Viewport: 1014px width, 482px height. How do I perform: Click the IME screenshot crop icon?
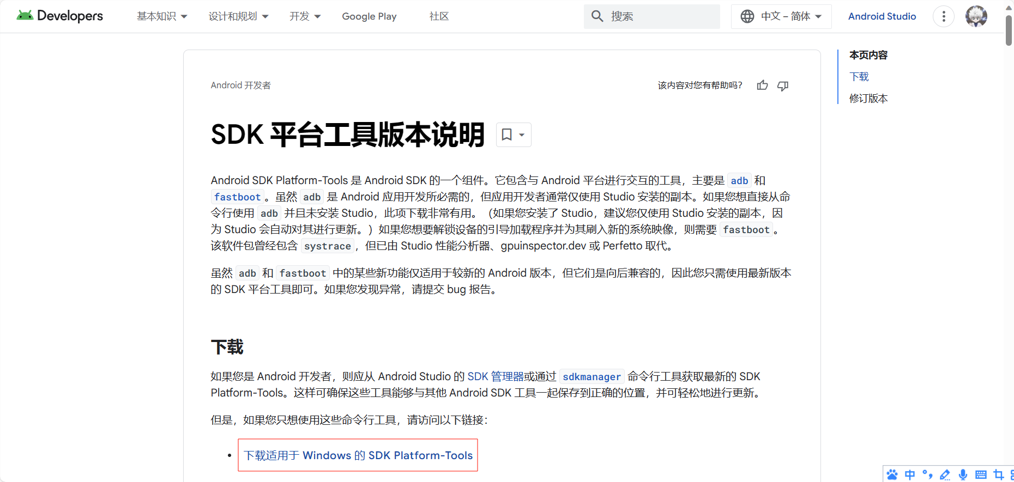click(x=999, y=474)
